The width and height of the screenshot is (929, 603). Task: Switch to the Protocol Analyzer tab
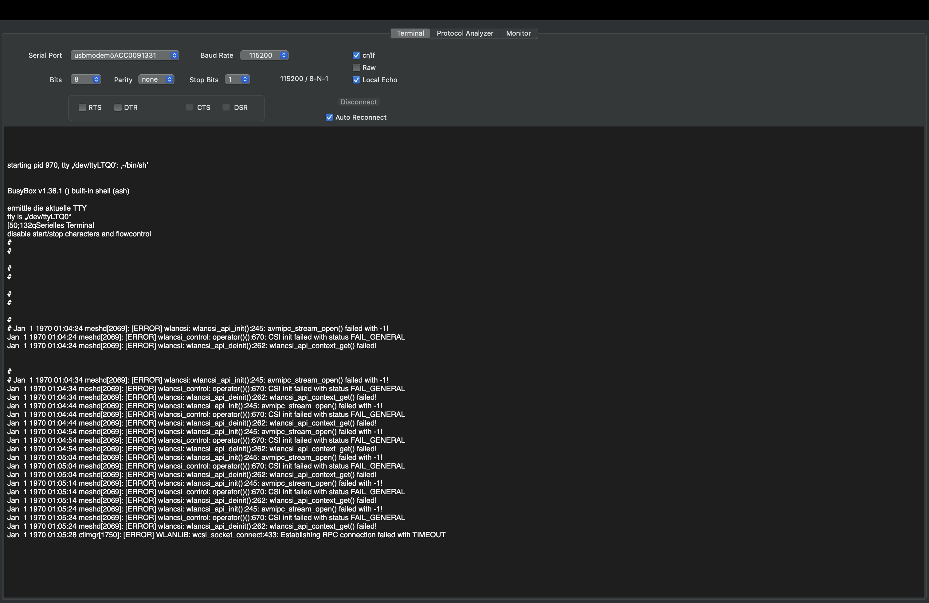464,33
